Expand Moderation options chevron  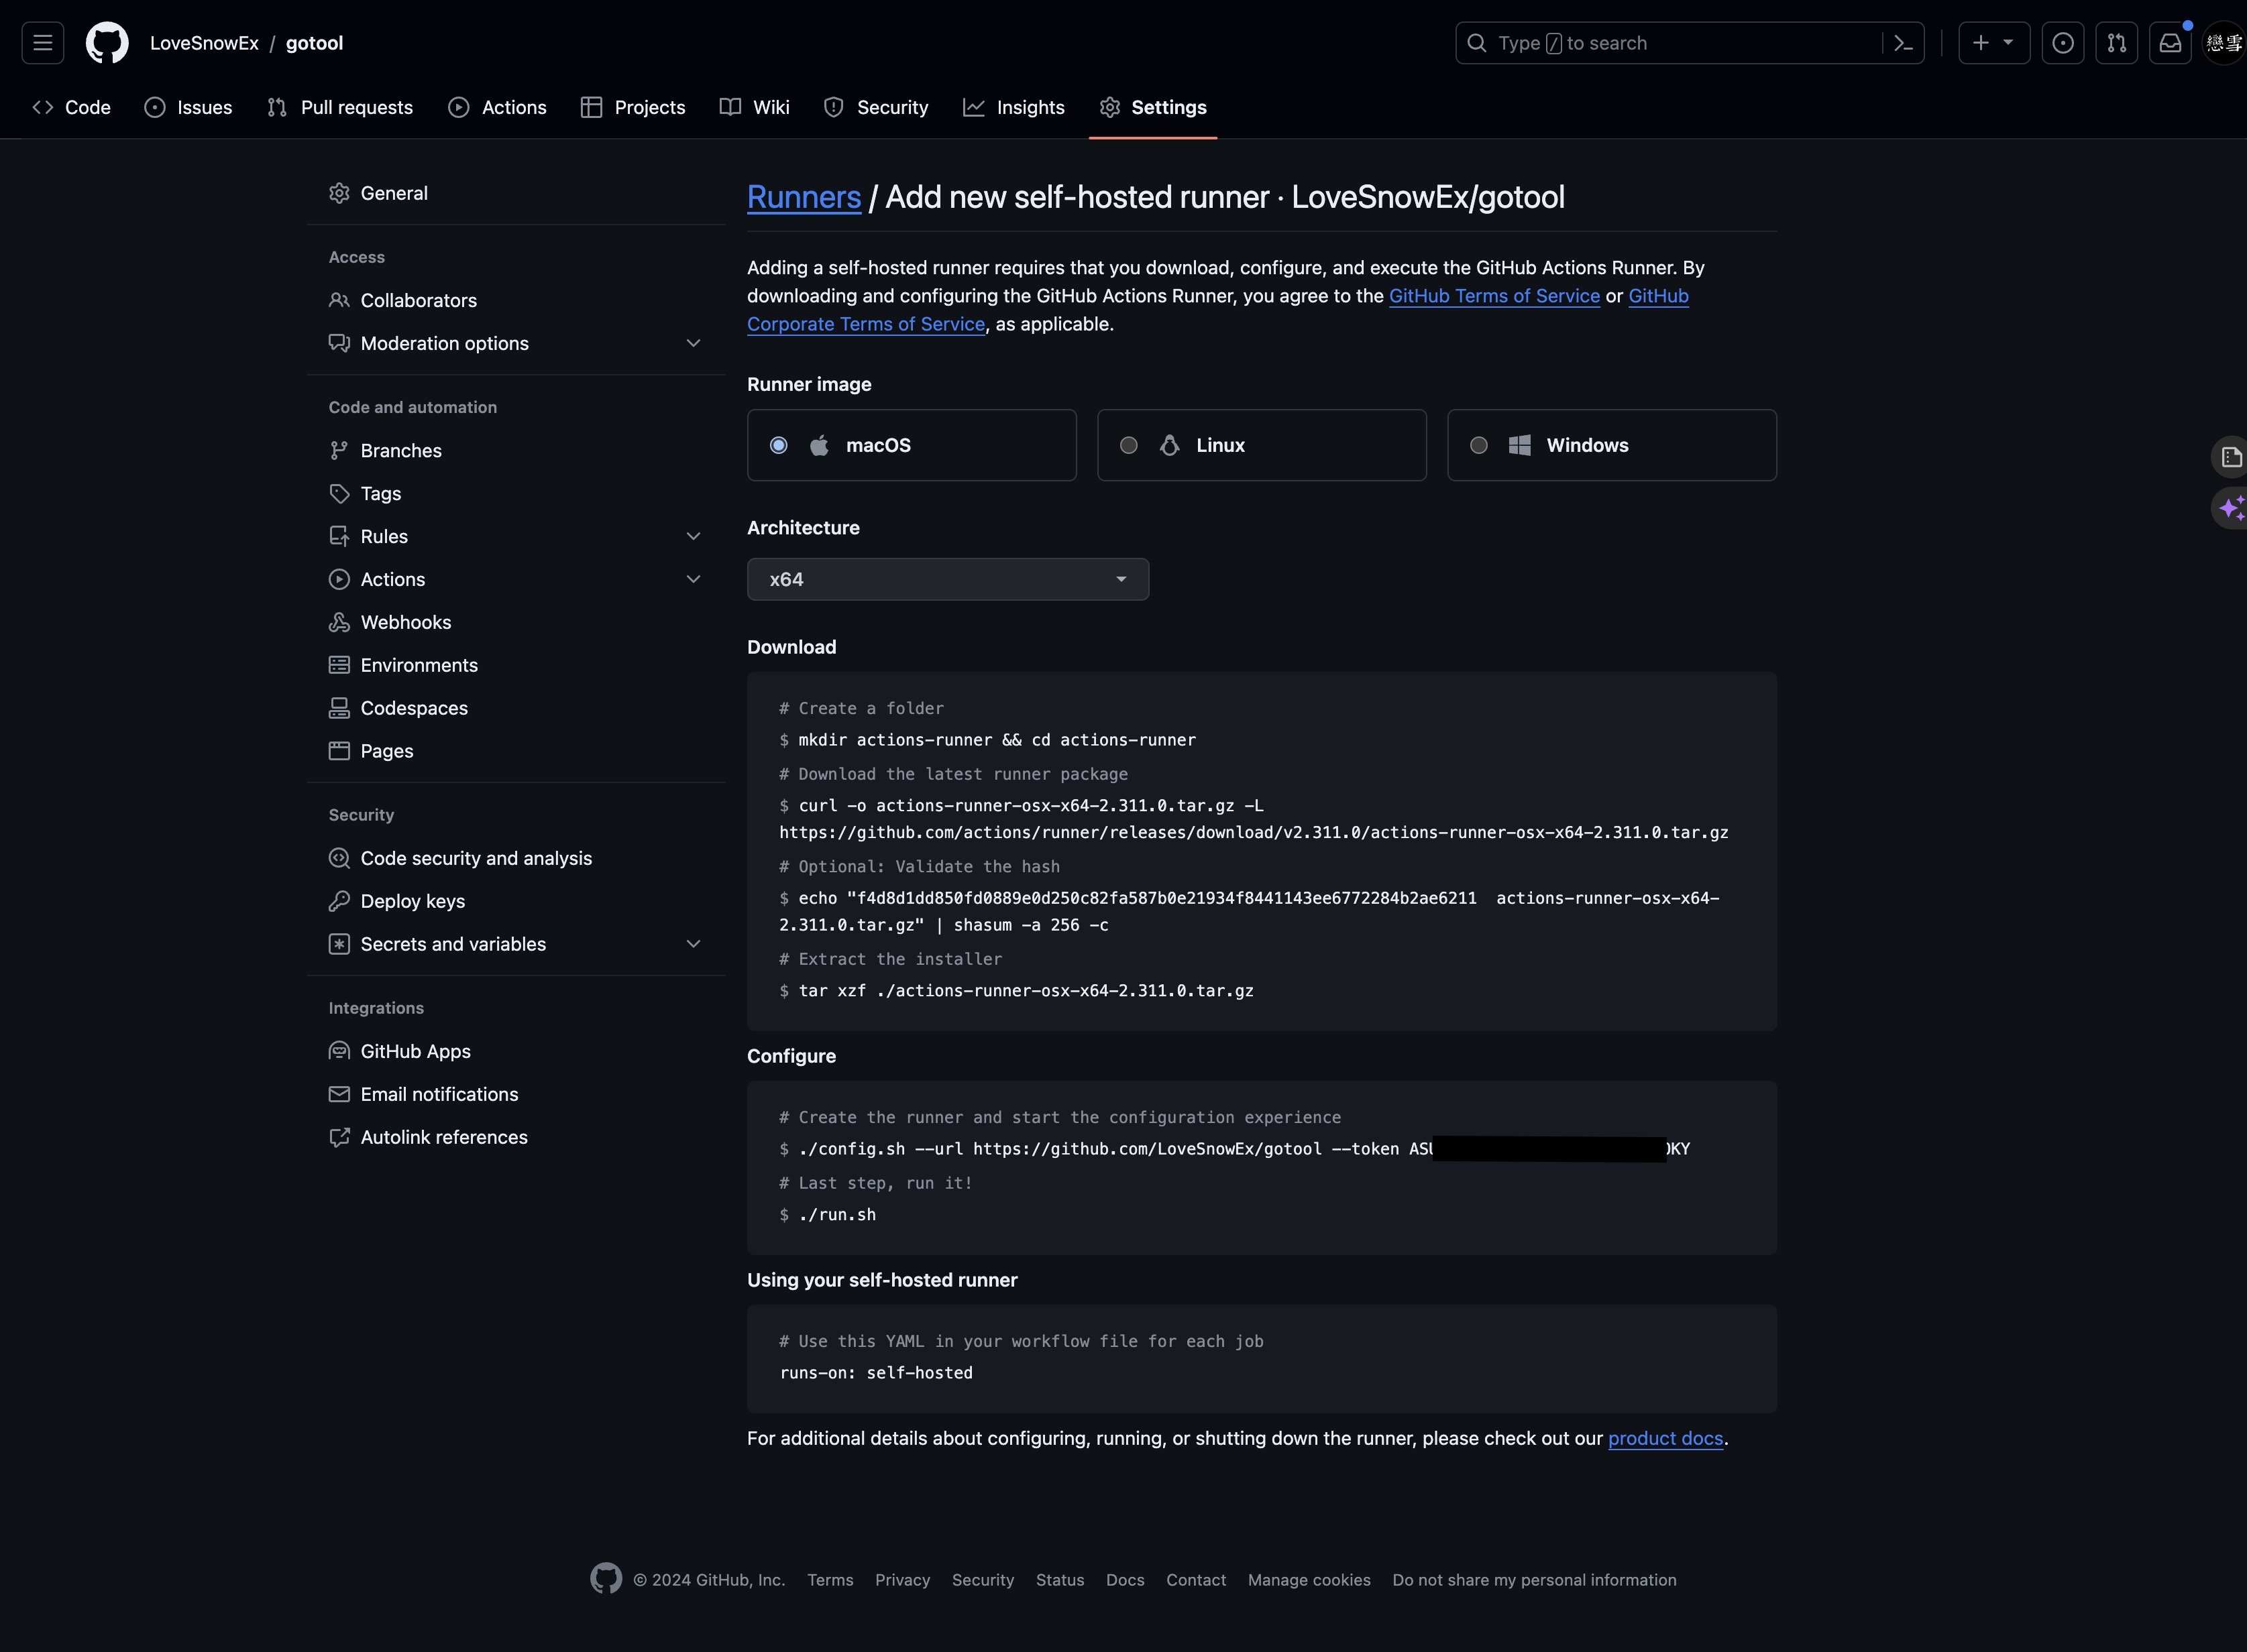[x=694, y=343]
